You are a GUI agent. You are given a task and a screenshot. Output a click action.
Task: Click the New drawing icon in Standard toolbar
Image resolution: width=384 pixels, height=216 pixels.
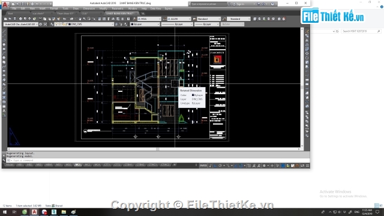5,19
